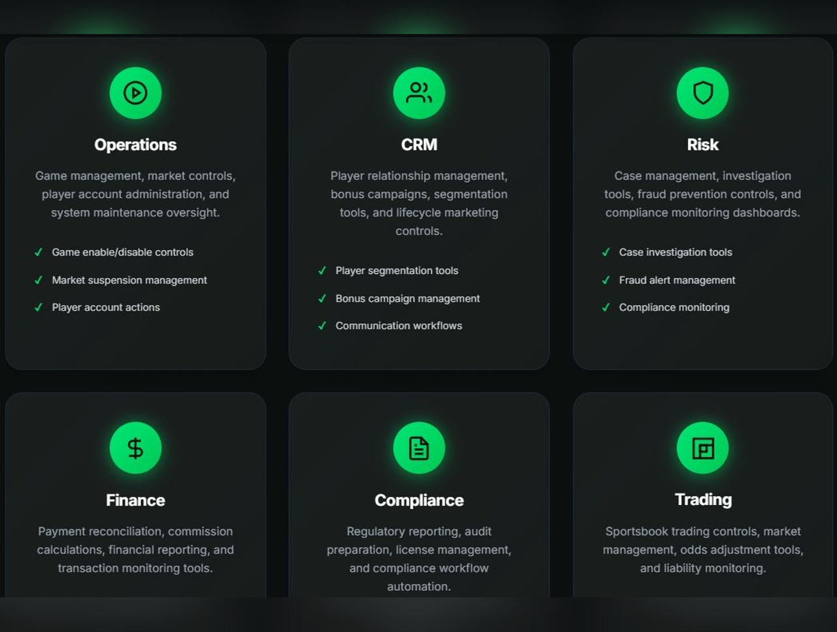Click the Operations play-circle icon
The height and width of the screenshot is (632, 837).
135,93
